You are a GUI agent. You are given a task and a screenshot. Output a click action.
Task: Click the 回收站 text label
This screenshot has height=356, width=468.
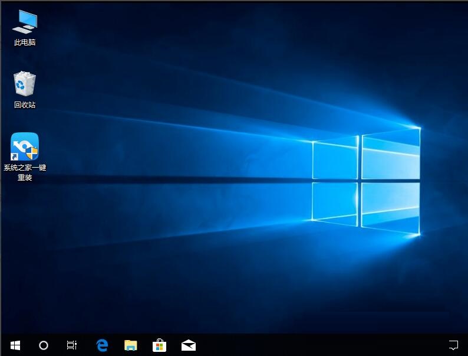25,104
